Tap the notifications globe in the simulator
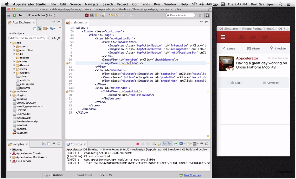 pyautogui.click(x=265, y=37)
